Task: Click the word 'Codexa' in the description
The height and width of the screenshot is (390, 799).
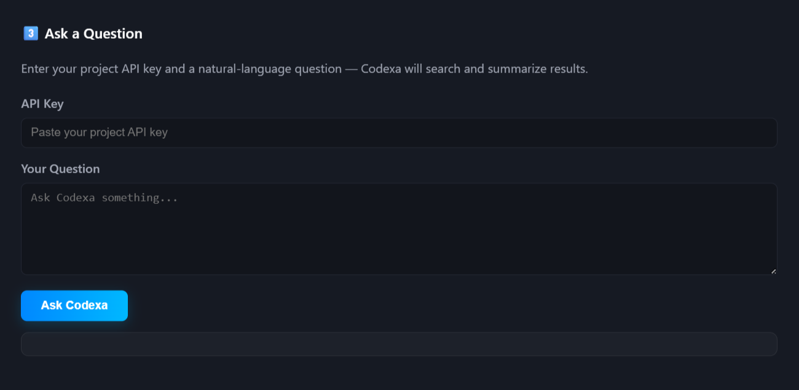Action: [381, 69]
